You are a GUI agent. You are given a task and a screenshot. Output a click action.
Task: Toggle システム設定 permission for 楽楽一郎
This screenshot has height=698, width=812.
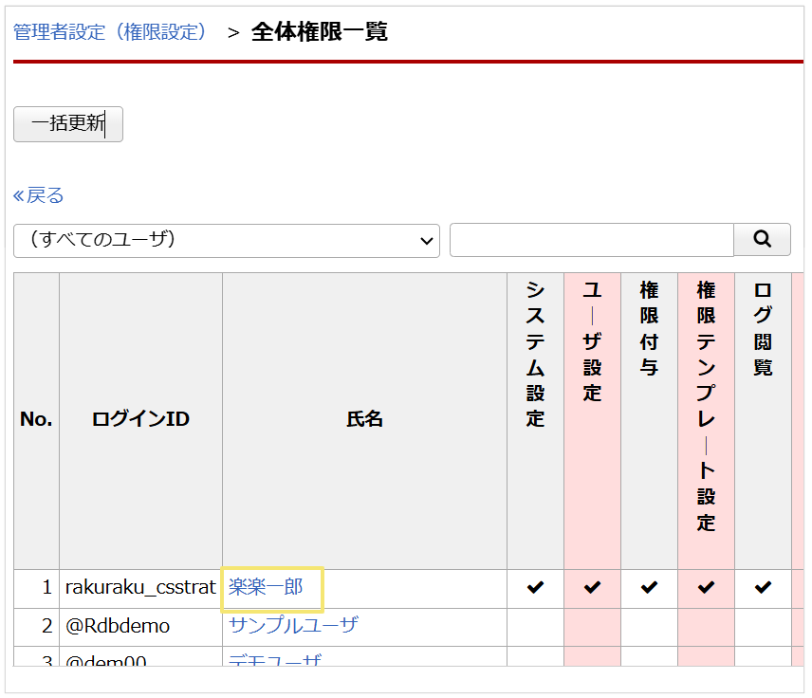(x=535, y=588)
